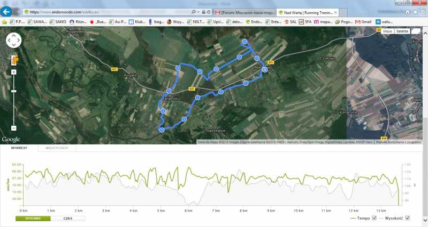This screenshot has height=227, width=428.
Task: Open the deto... bookmark
Action: (234, 22)
